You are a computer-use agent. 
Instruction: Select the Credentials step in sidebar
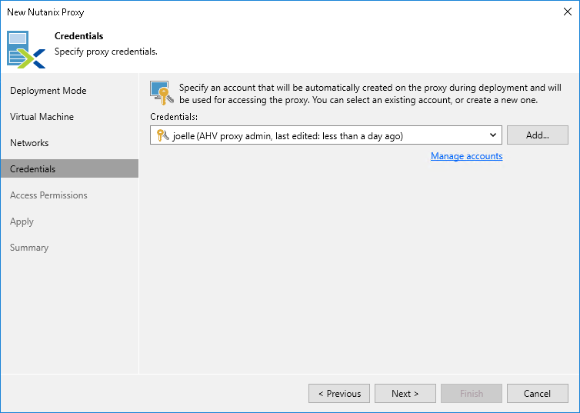[69, 168]
